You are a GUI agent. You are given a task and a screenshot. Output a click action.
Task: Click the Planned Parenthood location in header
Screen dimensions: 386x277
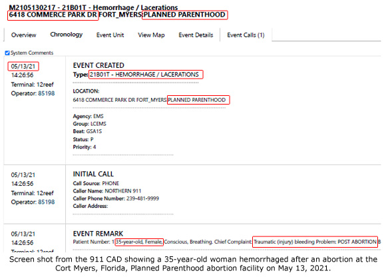[x=184, y=15]
